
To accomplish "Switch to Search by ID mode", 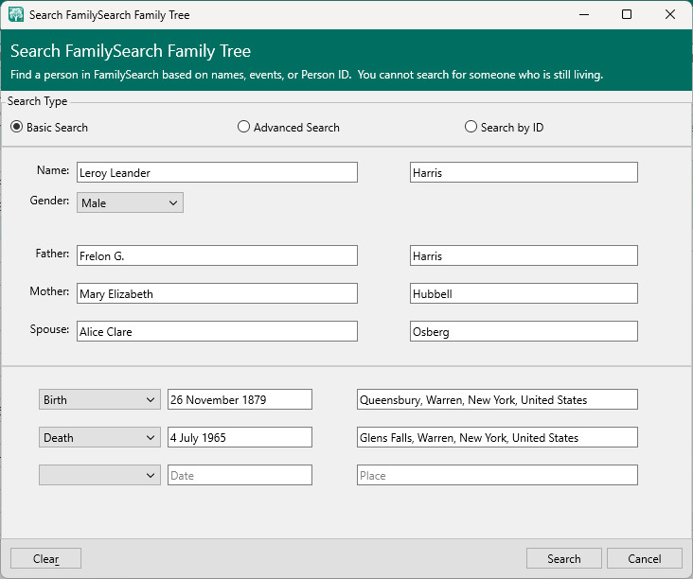I will 471,127.
